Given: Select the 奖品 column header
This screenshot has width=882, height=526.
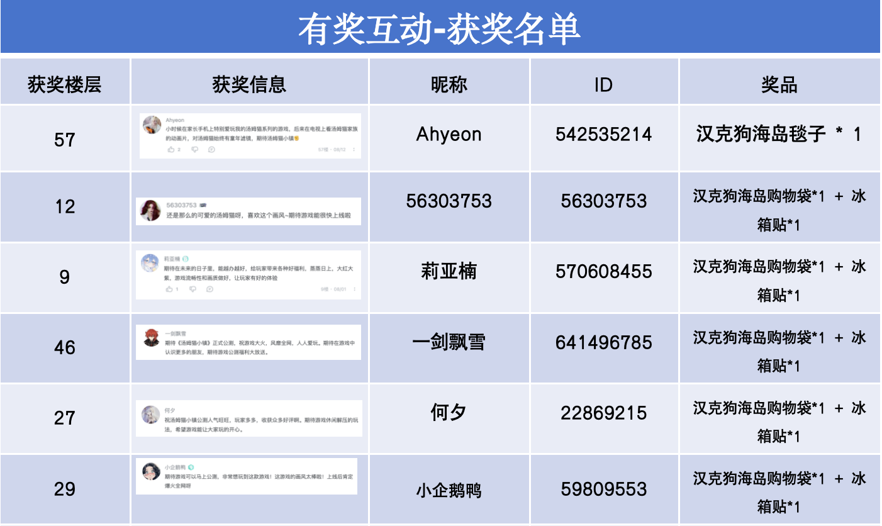Looking at the screenshot, I should [779, 84].
